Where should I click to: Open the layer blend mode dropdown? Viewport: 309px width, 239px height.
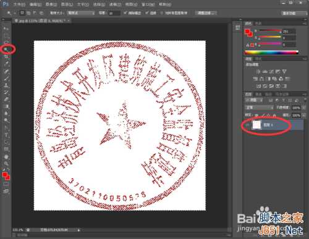tap(259, 107)
